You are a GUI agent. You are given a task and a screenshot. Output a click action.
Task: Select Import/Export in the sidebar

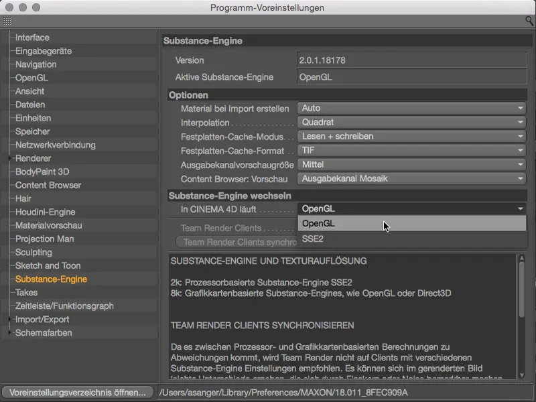(x=42, y=320)
